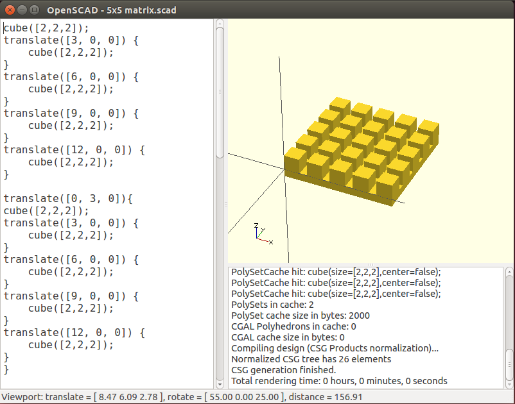Click the console scrollbar up arrow
515x404 pixels.
point(509,272)
